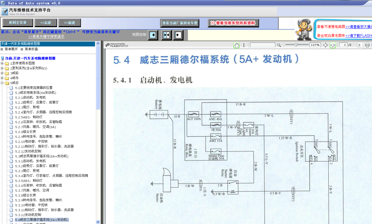Select the hand pan tool in FlashPaper toolbar

coord(237,45)
